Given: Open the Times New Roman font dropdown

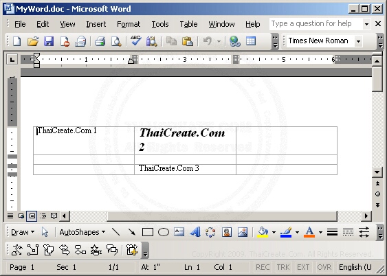Looking at the screenshot, I should (359, 41).
